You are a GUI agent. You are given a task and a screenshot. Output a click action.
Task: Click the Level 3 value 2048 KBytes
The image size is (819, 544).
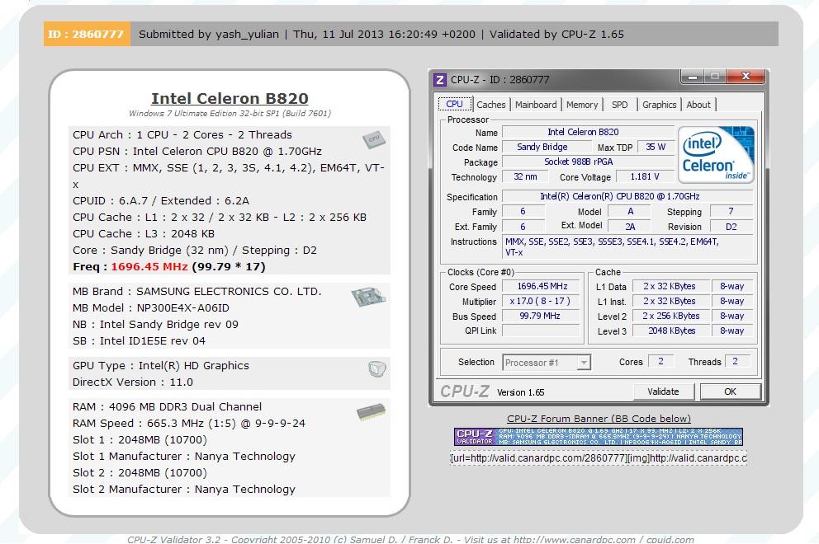[670, 331]
